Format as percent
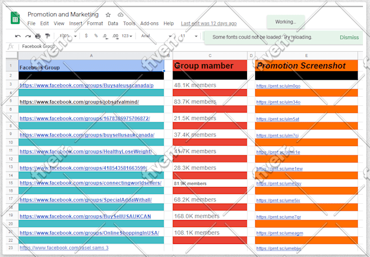Viewport: 370px width, 257px height. 96,36
